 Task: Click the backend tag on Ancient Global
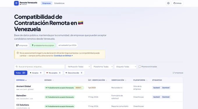[156, 88]
